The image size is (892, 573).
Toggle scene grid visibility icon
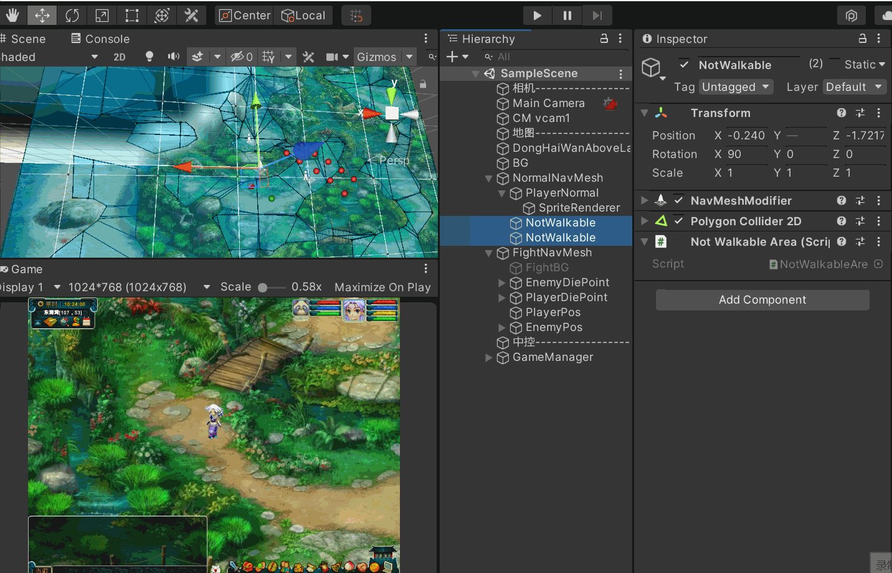click(268, 57)
